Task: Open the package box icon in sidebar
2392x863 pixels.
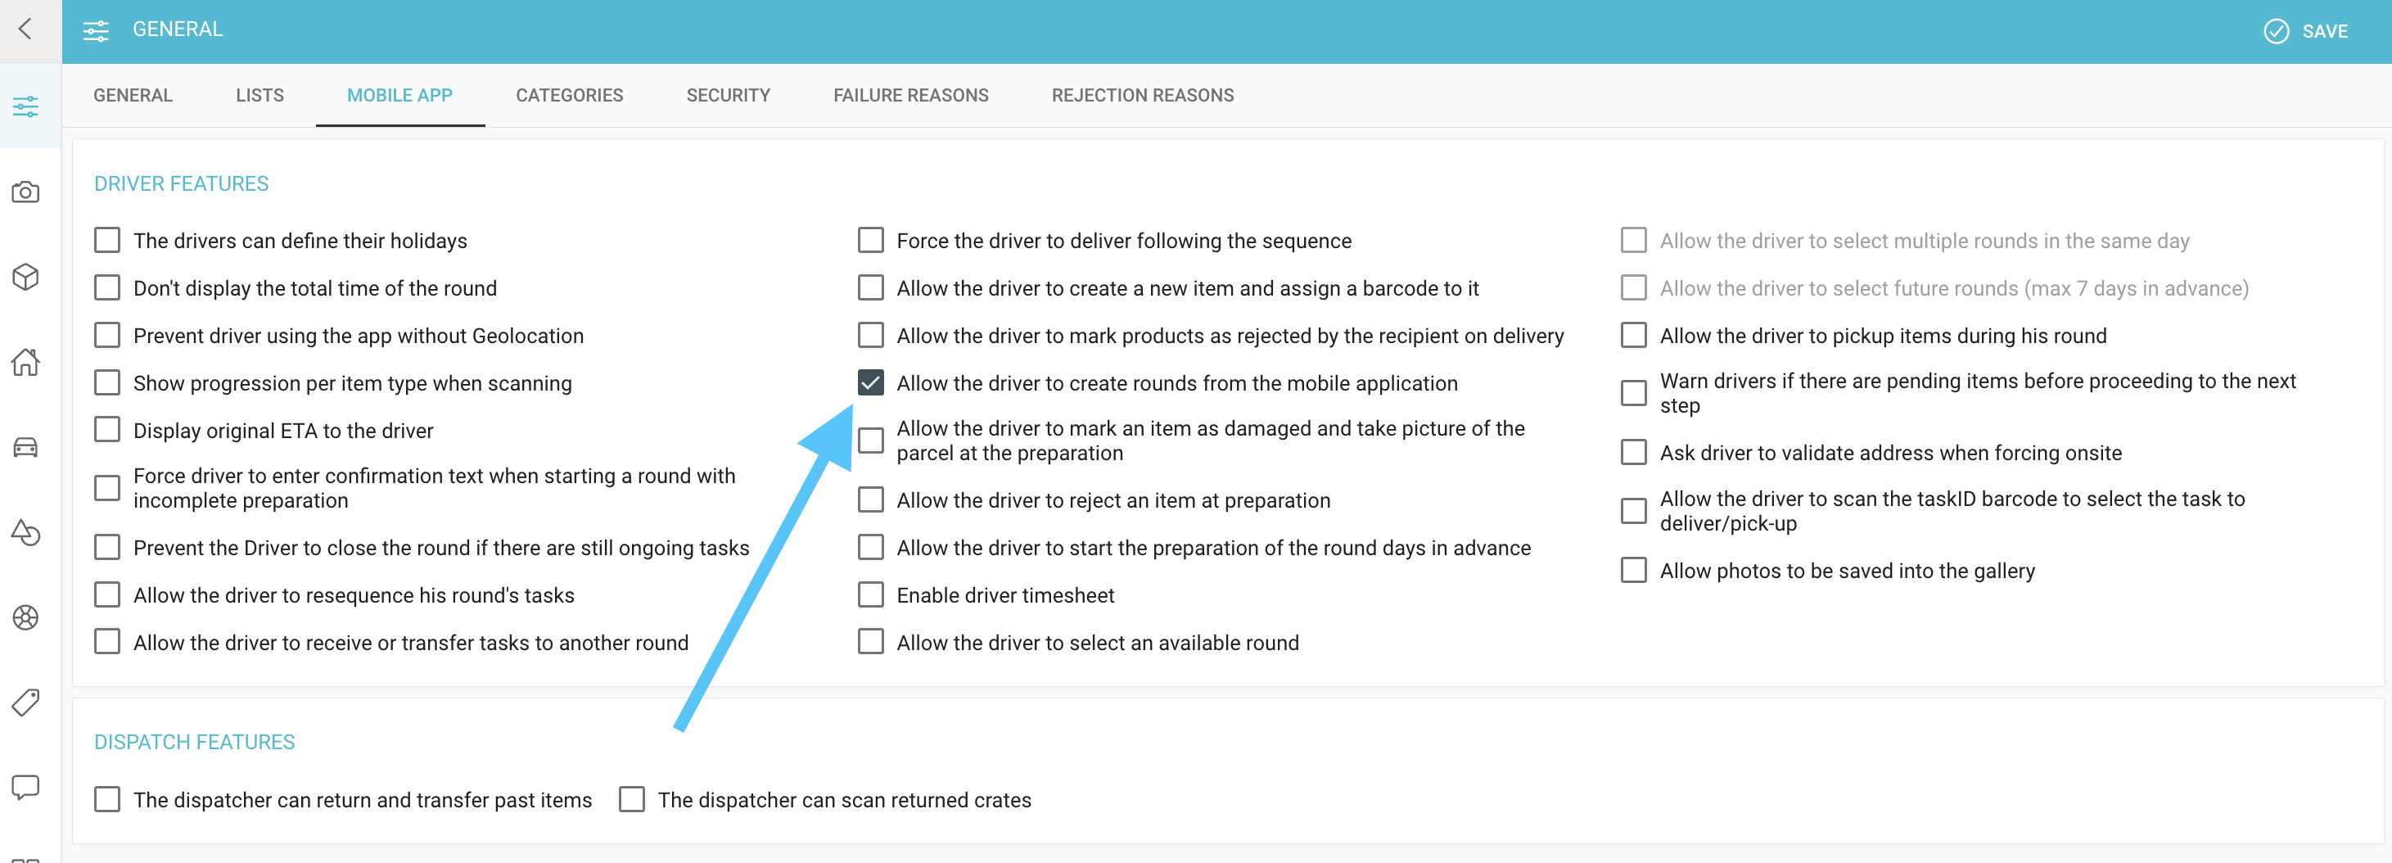Action: (26, 277)
